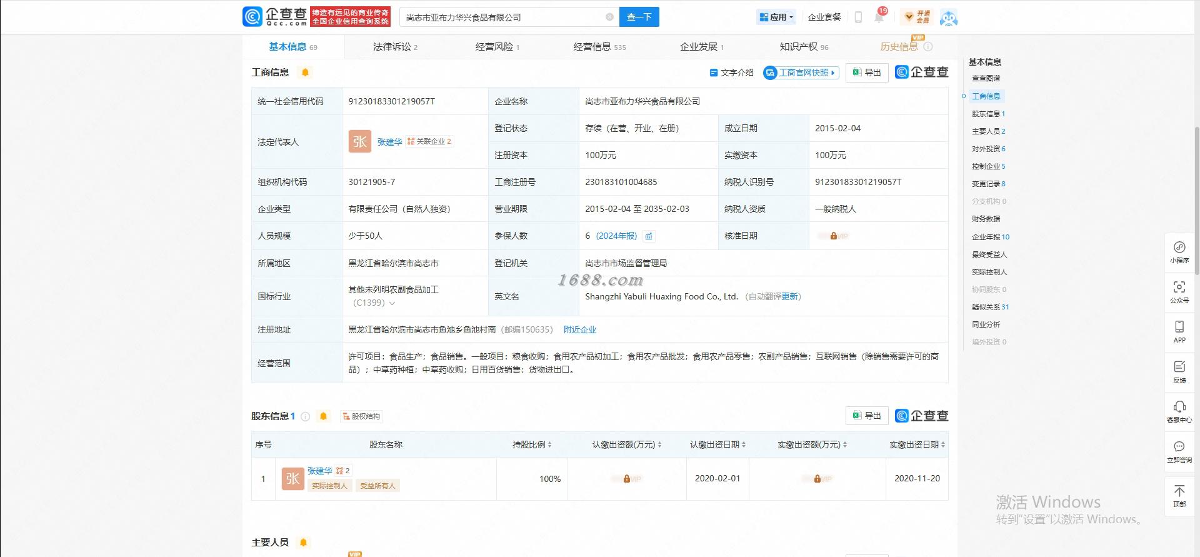Jump to 查查图谱 in side navigation
Image resolution: width=1200 pixels, height=557 pixels.
pos(986,78)
